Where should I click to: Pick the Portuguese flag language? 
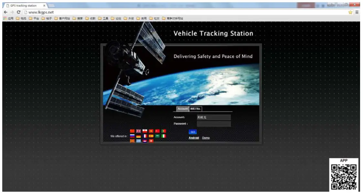164,131
